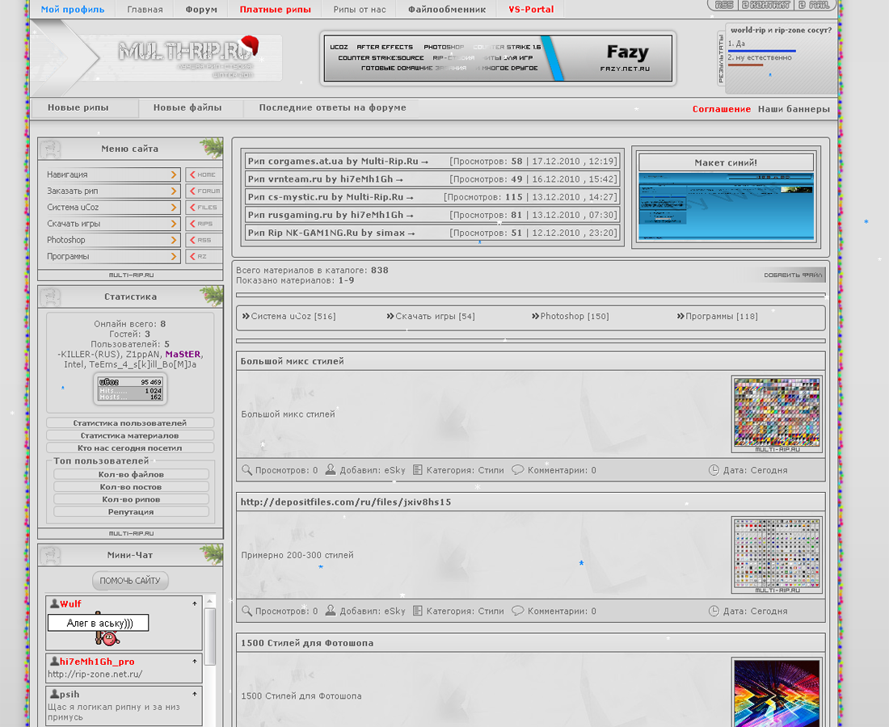Click the HOME shortcut icon in the site menu

(x=204, y=174)
